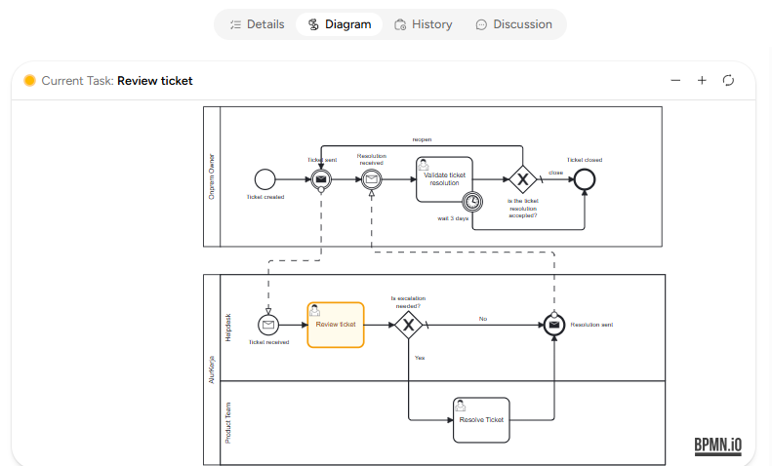This screenshot has width=772, height=466.
Task: Select the Ticket received message start event
Action: click(x=268, y=325)
